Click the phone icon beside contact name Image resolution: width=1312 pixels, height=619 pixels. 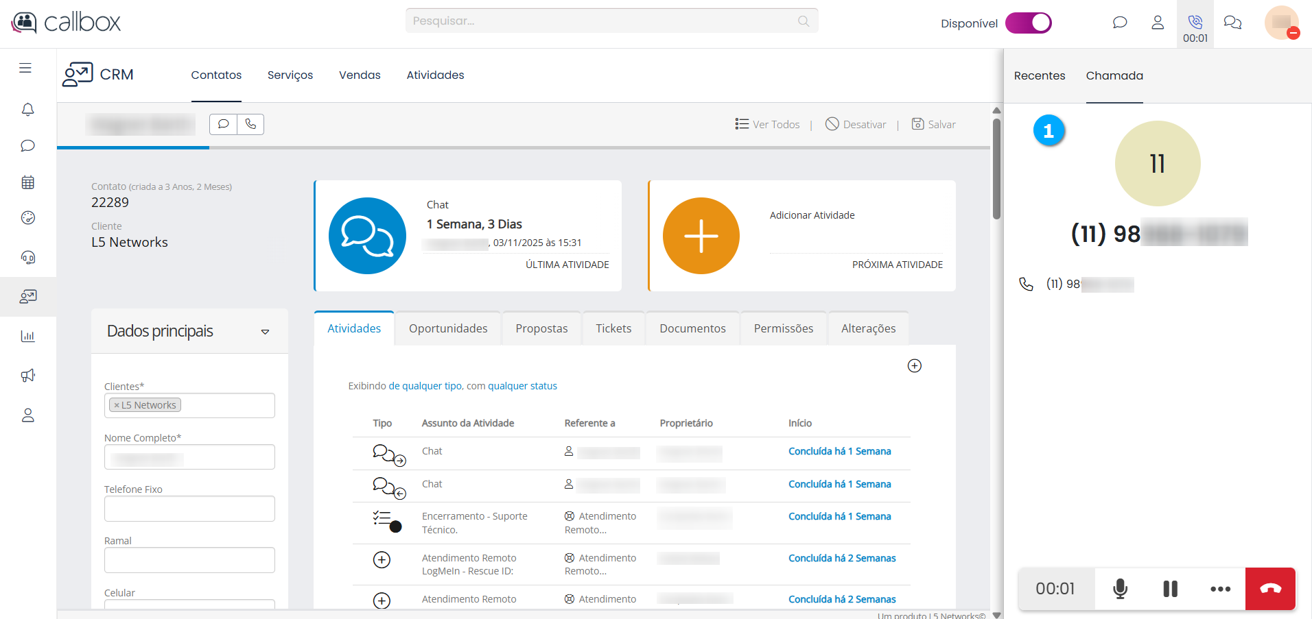pyautogui.click(x=250, y=124)
